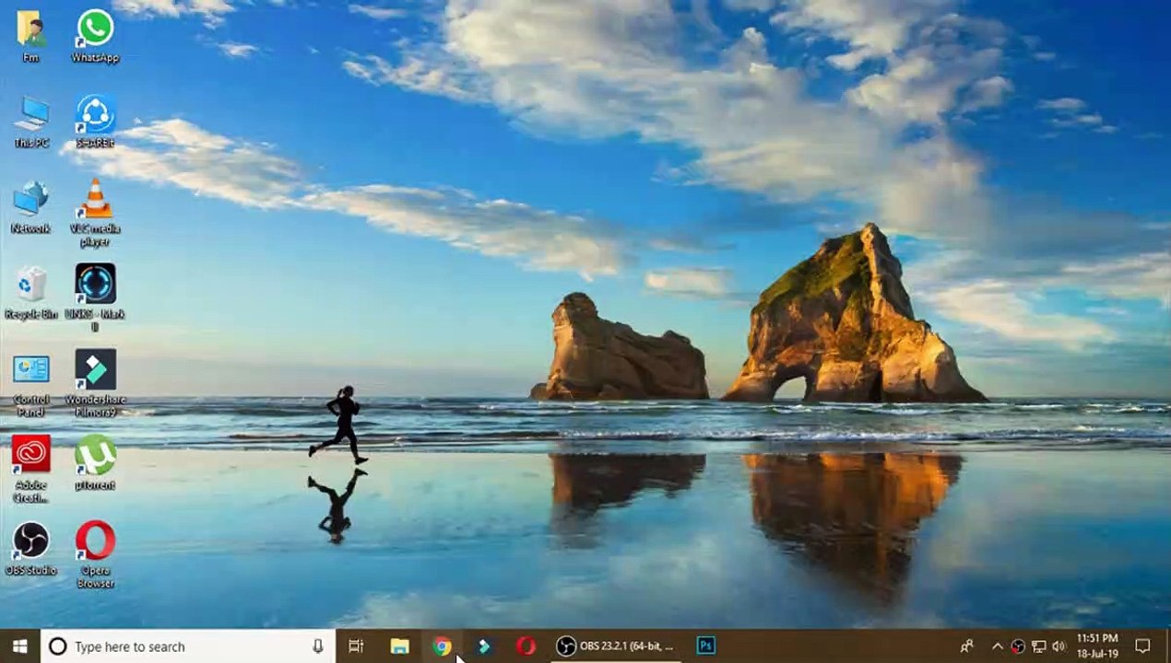Open the People icon in taskbar

(966, 646)
